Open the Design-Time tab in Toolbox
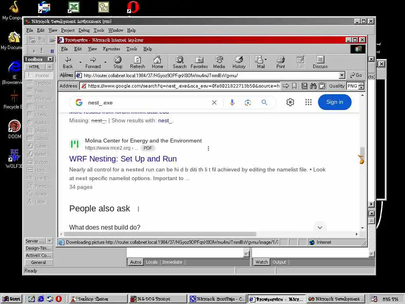The height and width of the screenshot is (304, 405). [38, 248]
